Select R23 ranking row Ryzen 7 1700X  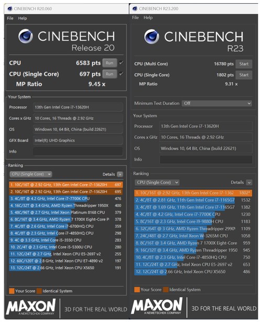click(x=193, y=243)
